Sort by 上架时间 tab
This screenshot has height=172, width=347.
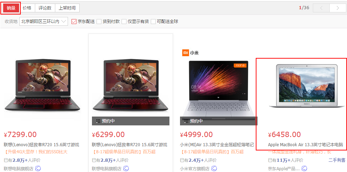67,8
